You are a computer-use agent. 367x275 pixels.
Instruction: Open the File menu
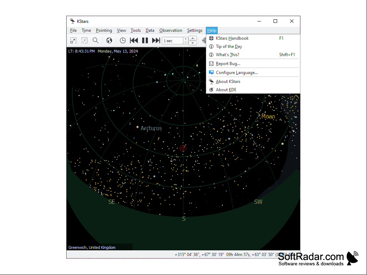tap(73, 30)
